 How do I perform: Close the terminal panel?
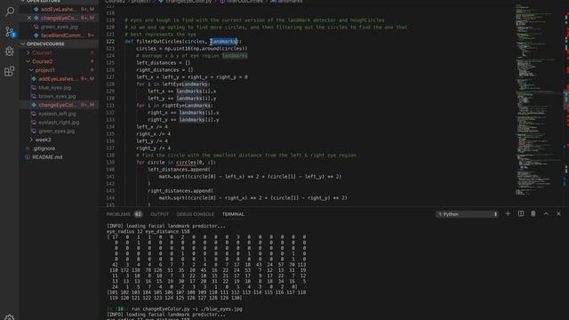click(x=559, y=213)
